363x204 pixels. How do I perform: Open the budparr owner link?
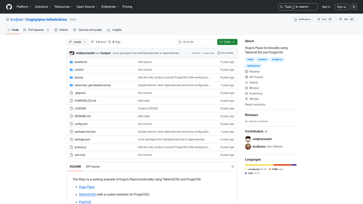[17, 19]
